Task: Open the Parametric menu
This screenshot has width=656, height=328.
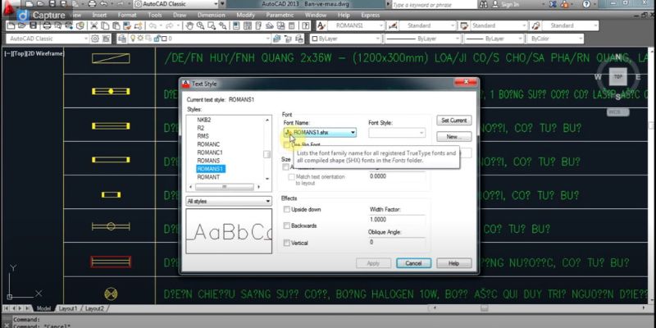Action: click(x=280, y=15)
